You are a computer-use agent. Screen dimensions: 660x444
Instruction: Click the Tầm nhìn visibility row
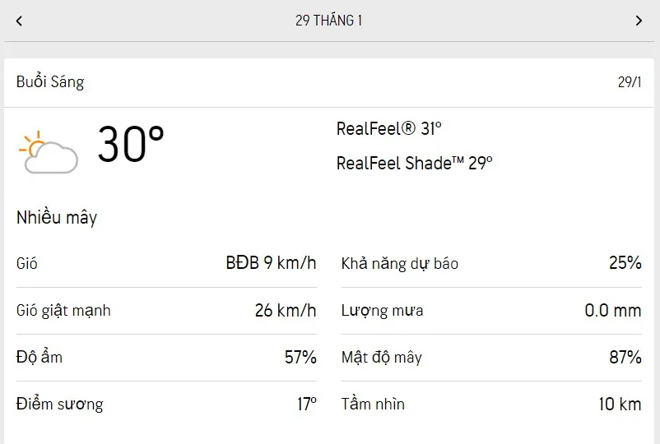click(x=491, y=405)
